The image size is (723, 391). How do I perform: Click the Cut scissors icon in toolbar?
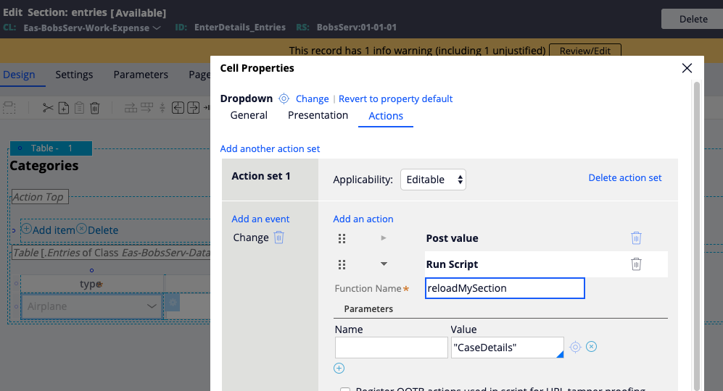click(x=48, y=108)
